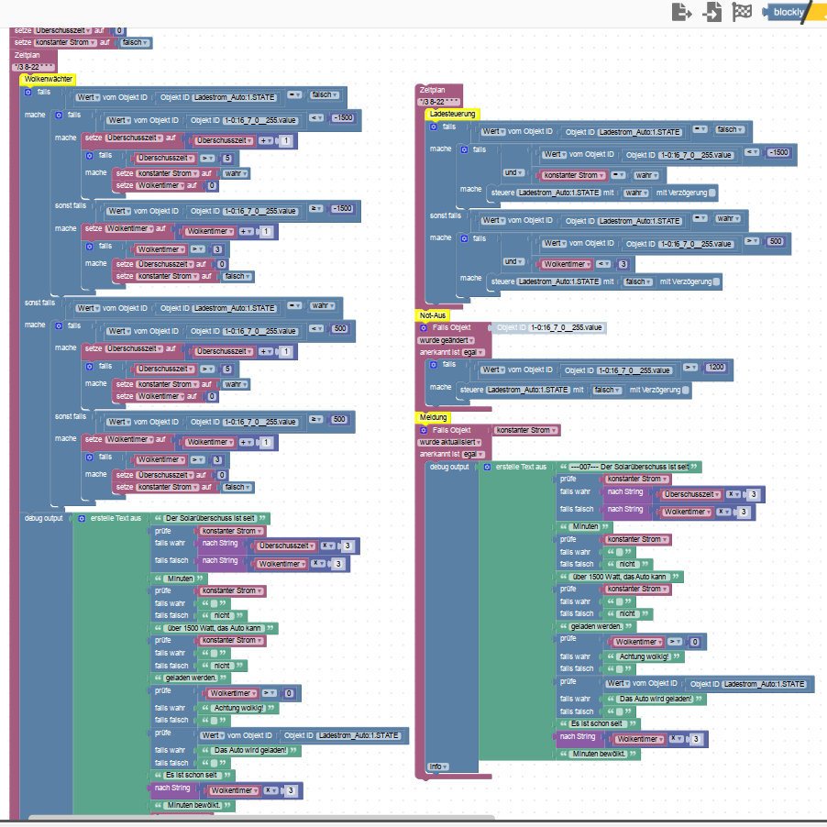Select the 'Meldung' yellow comment label

433,417
